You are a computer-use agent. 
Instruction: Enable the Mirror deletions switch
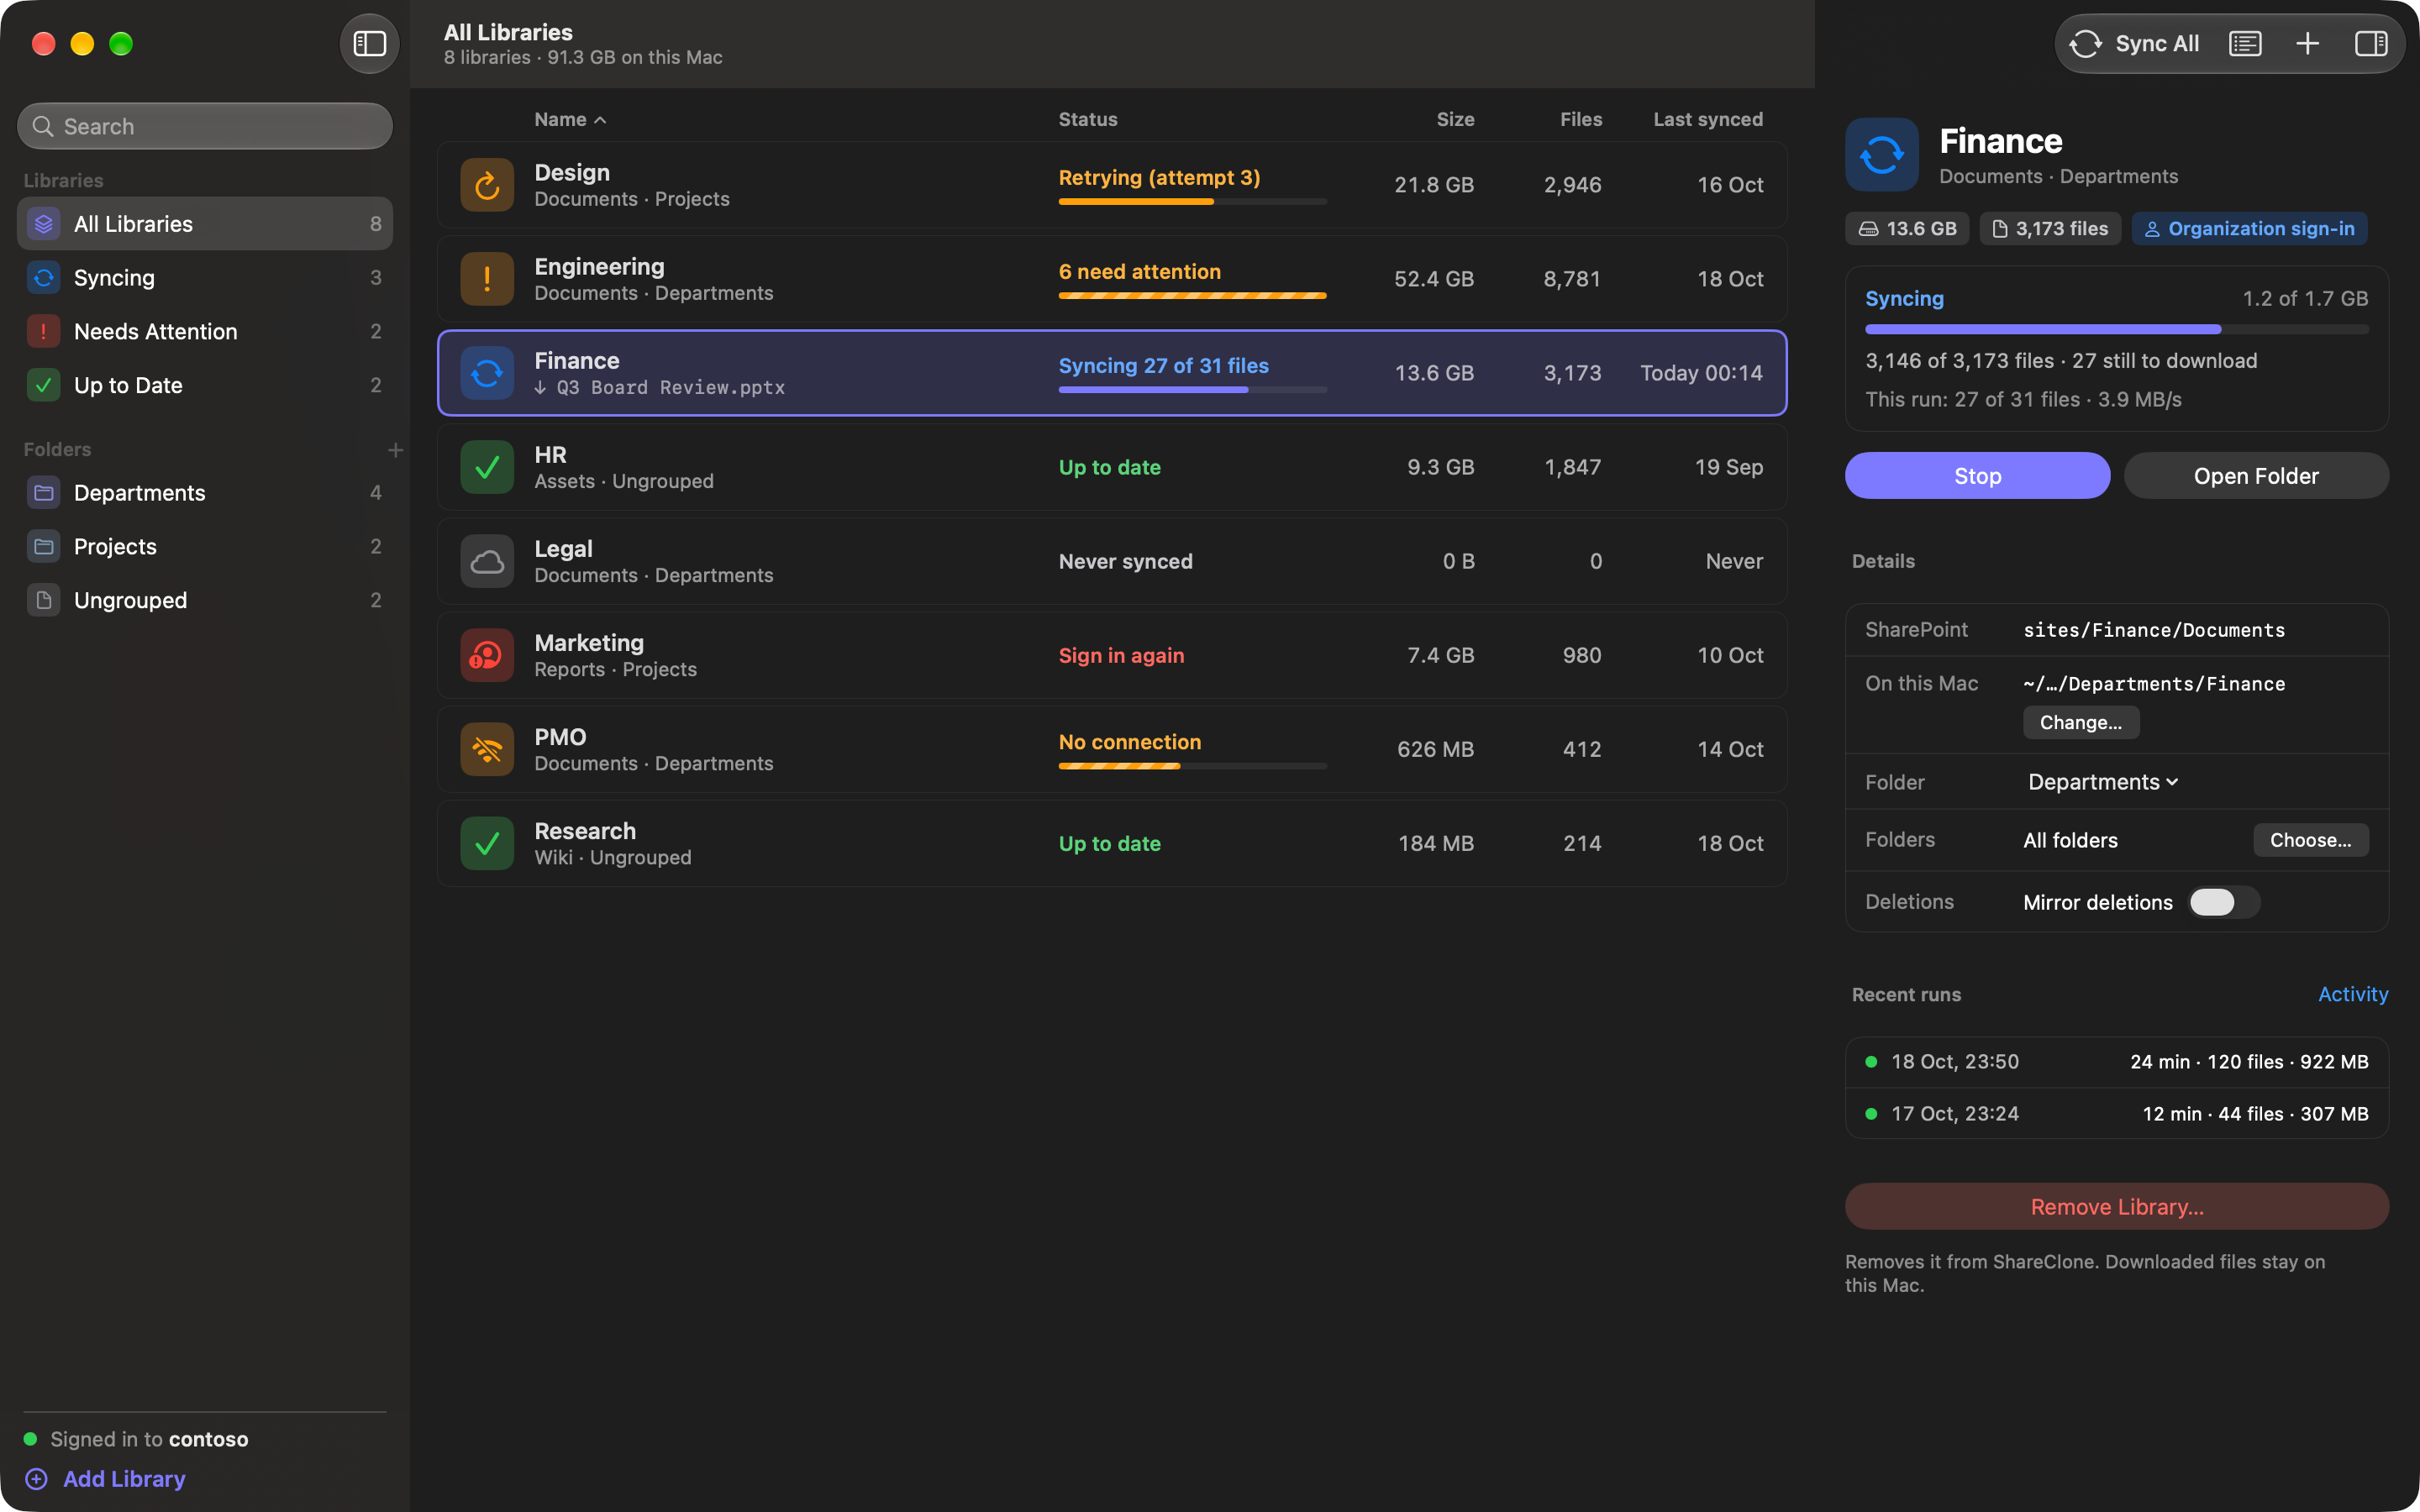click(2223, 902)
